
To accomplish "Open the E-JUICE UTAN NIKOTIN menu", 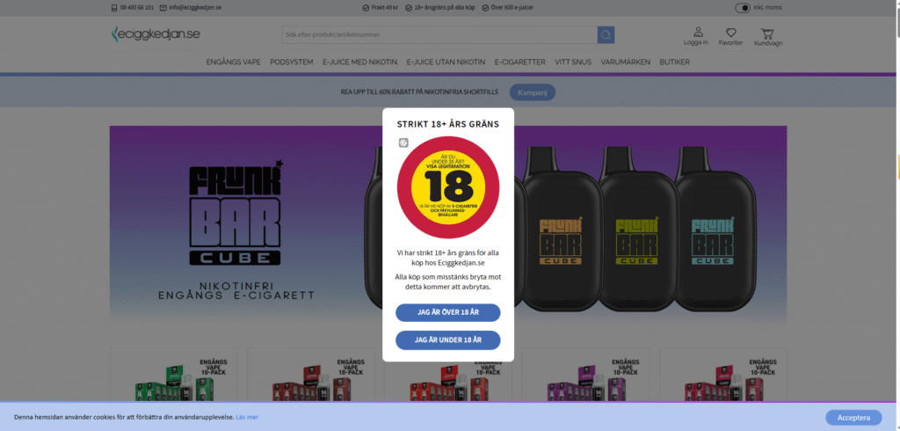I will pos(446,62).
